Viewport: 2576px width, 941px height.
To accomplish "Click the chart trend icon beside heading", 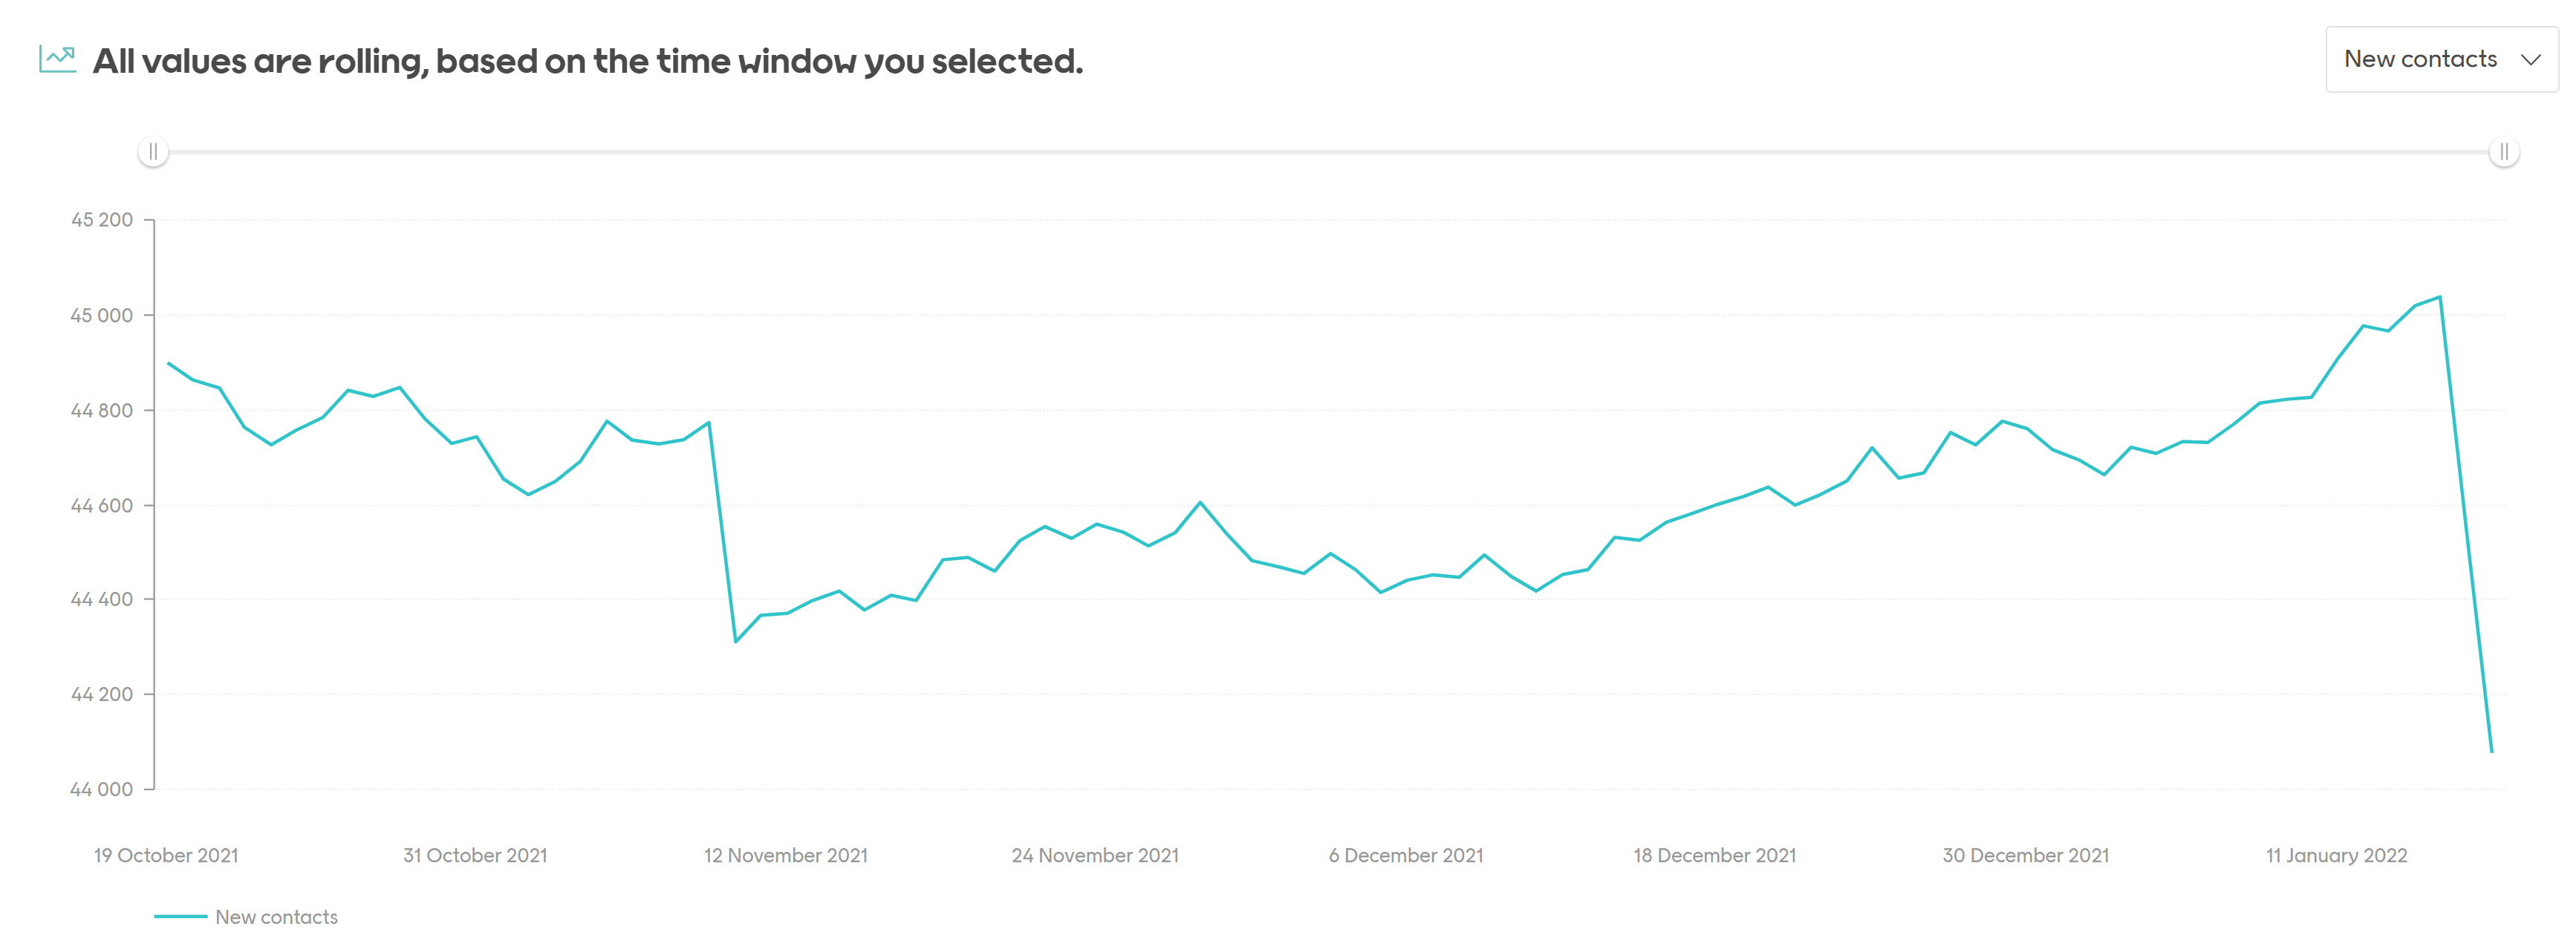I will pyautogui.click(x=57, y=59).
